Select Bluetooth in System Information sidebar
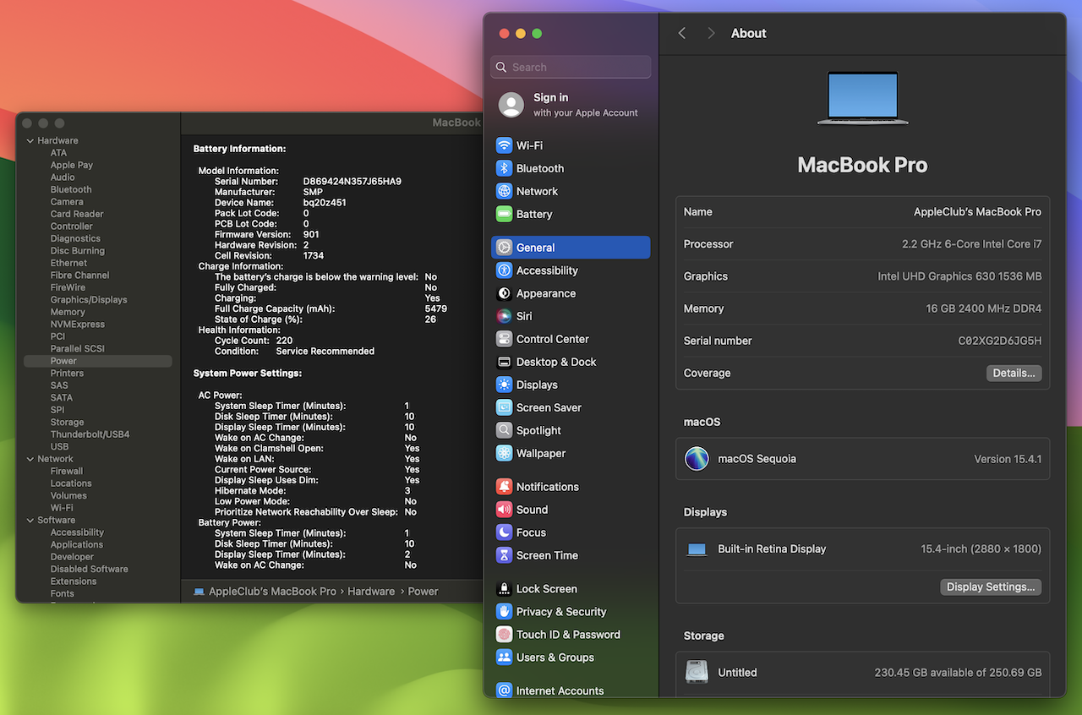This screenshot has width=1082, height=715. [x=71, y=189]
